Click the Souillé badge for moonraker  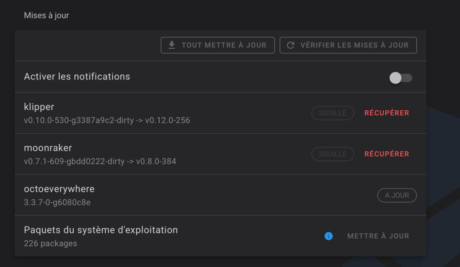(x=333, y=154)
